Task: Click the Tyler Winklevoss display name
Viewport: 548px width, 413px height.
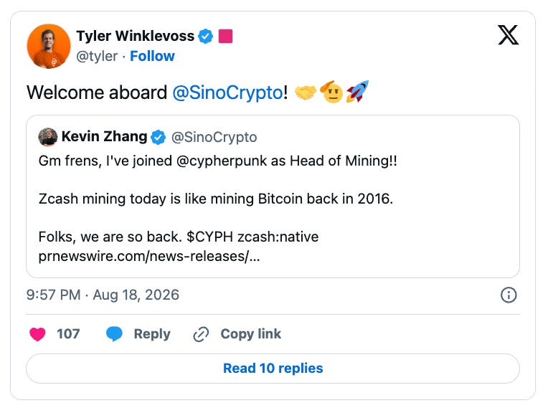Action: tap(136, 36)
